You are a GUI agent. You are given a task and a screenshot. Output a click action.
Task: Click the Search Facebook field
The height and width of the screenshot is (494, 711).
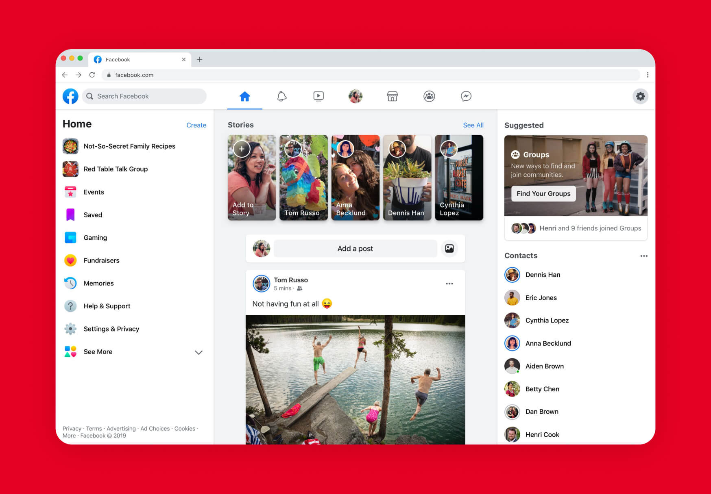[x=144, y=96]
